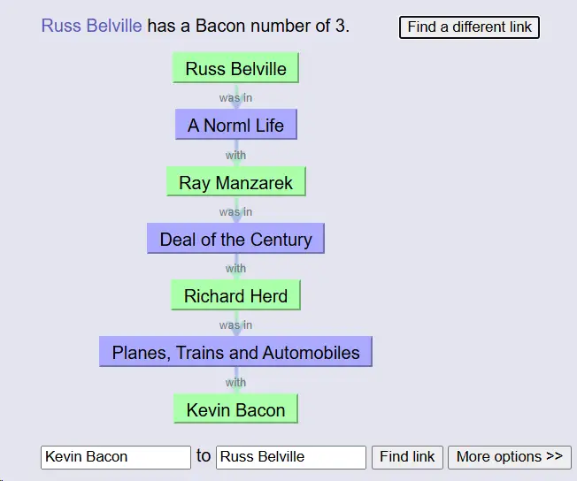Select the Richard Herd actor node
Screen dimensions: 577x481
[235, 296]
